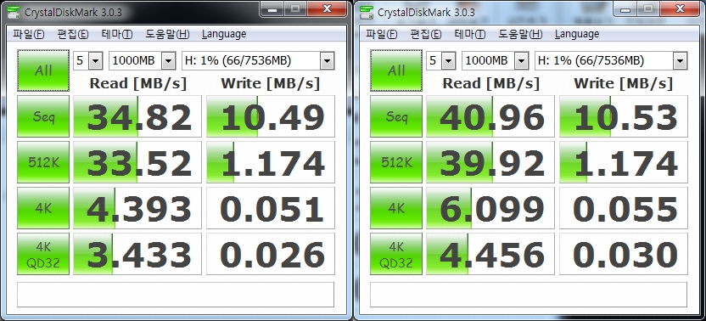706x321 pixels.
Task: Open 도움말(H) menu in left window
Action: point(167,34)
